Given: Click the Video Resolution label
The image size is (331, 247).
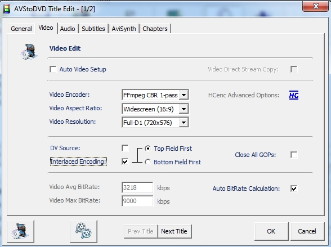Looking at the screenshot, I should point(73,122).
